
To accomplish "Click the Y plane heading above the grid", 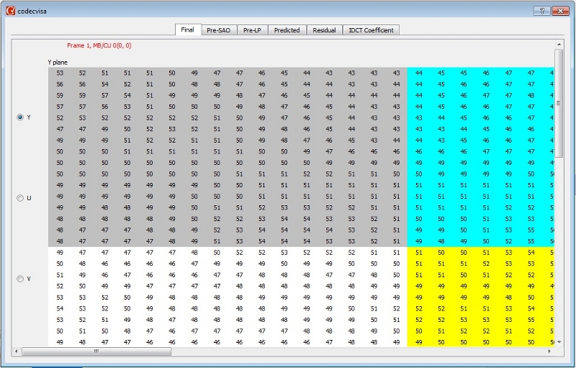I will pos(58,63).
